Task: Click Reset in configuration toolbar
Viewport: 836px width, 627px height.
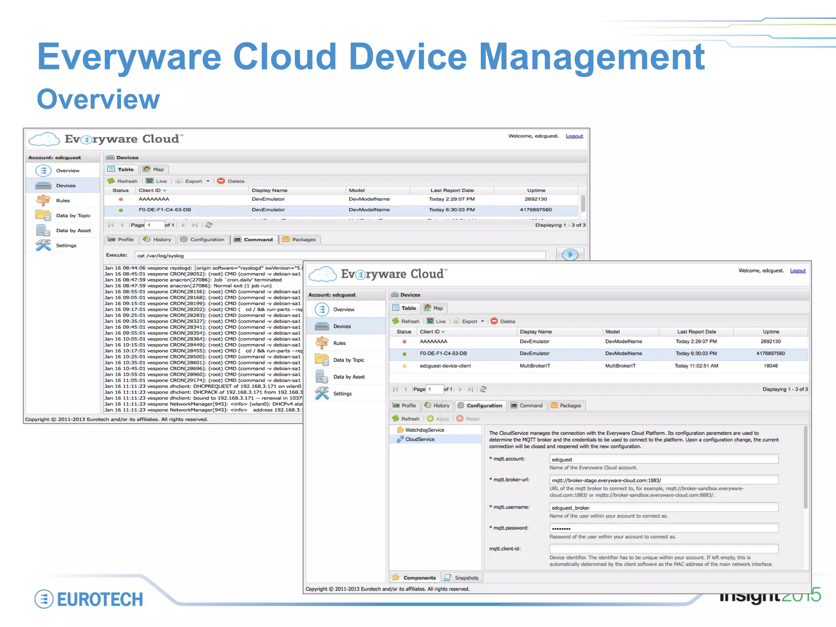Action: click(468, 419)
